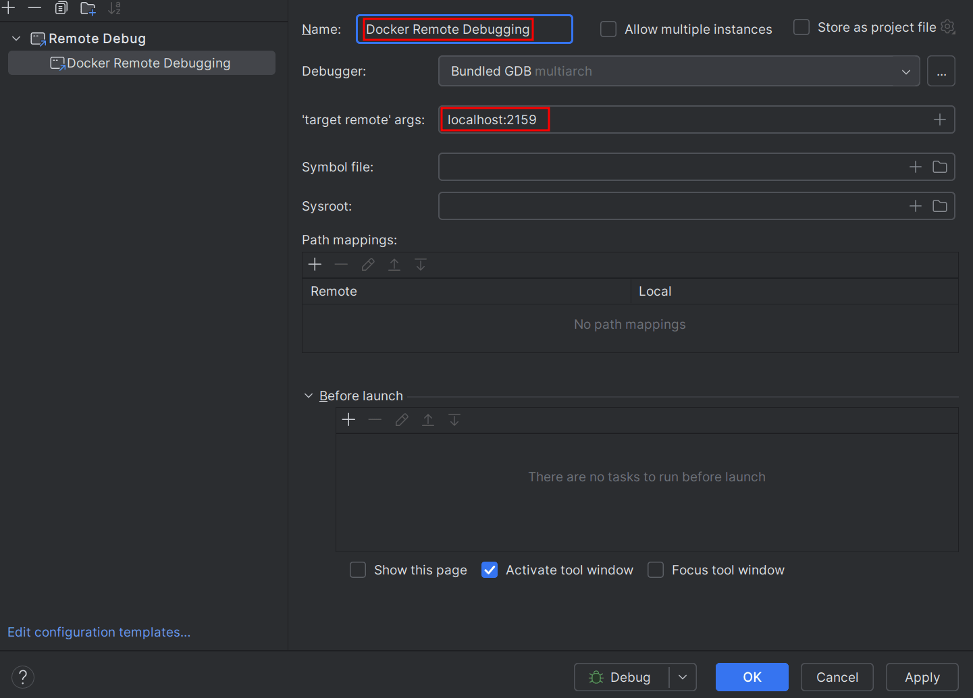
Task: Insert macro into target remote args
Action: [x=940, y=119]
